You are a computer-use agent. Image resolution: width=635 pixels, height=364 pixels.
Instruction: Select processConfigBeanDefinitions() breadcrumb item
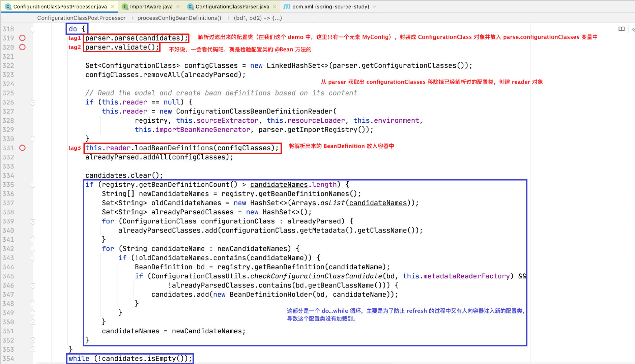coord(179,18)
